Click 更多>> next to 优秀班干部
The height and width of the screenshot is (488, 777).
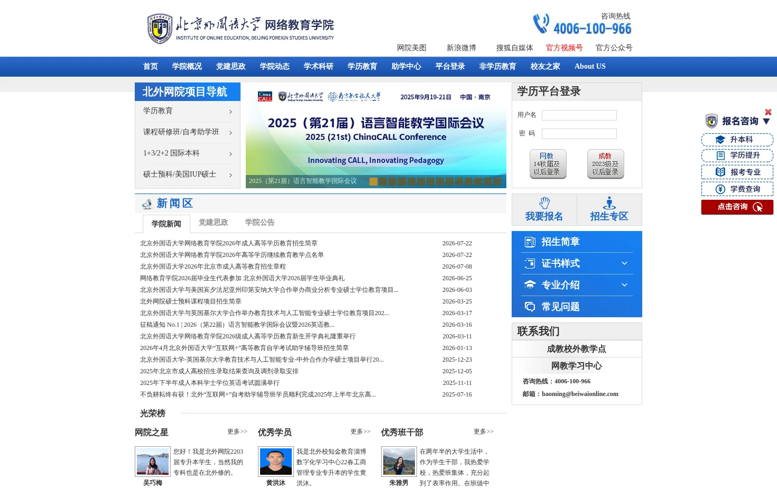point(484,432)
